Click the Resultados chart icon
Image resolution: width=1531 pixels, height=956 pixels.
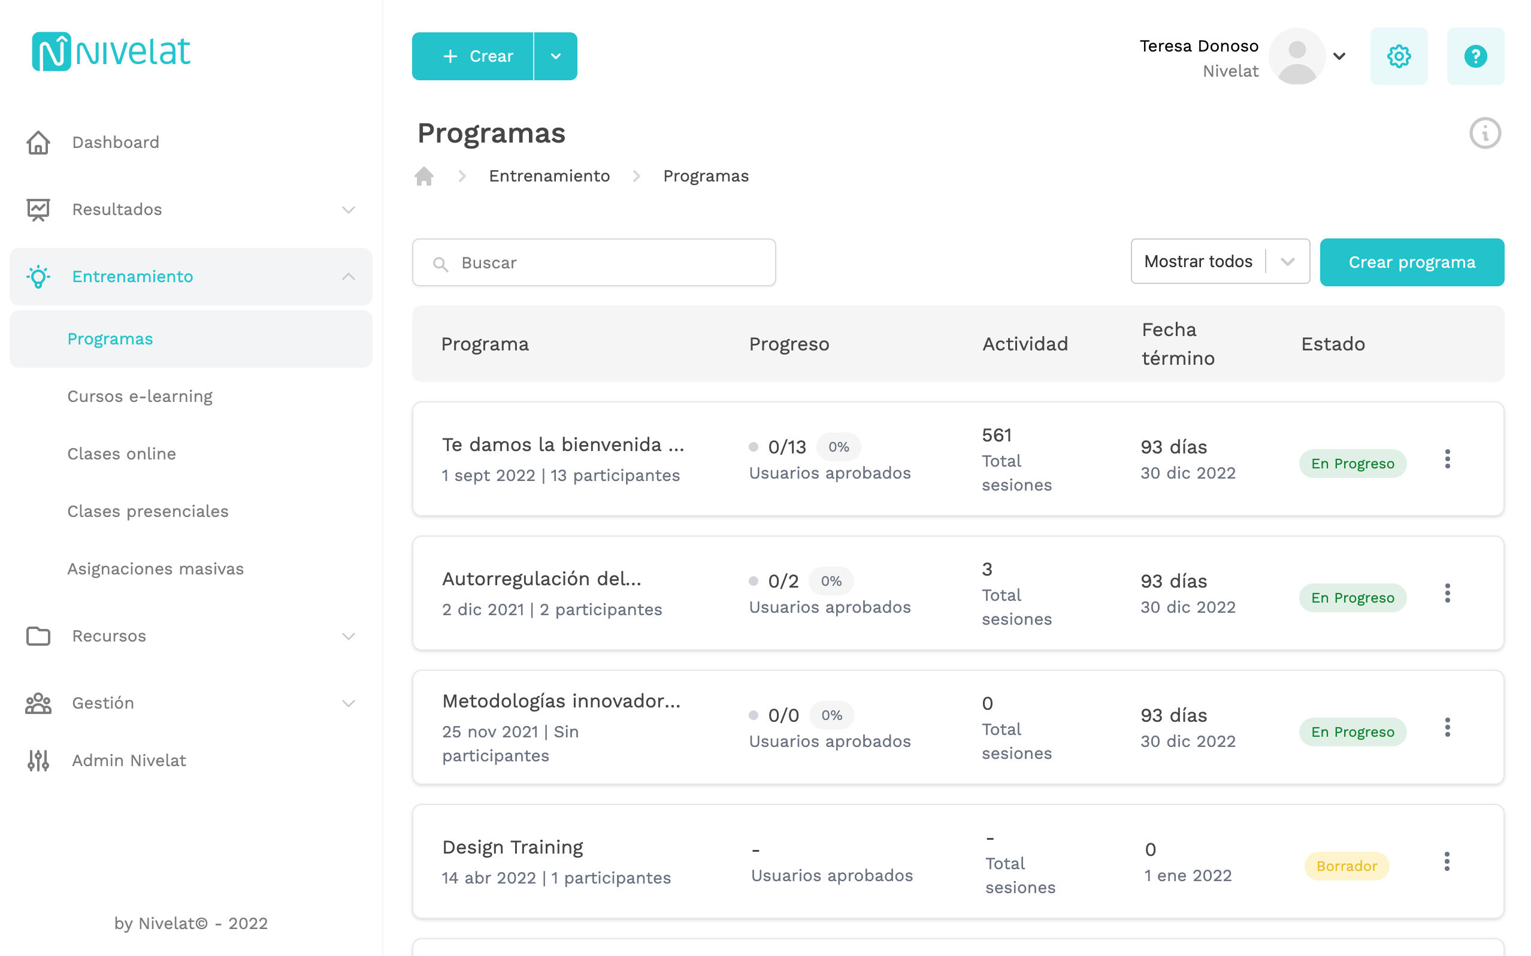38,208
